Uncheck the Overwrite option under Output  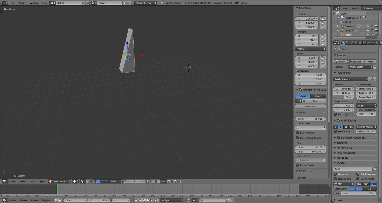click(335, 175)
